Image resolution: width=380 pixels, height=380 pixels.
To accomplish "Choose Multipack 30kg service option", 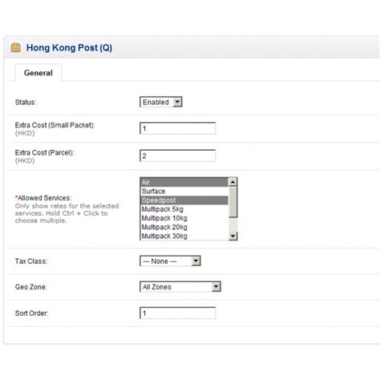I will (184, 236).
